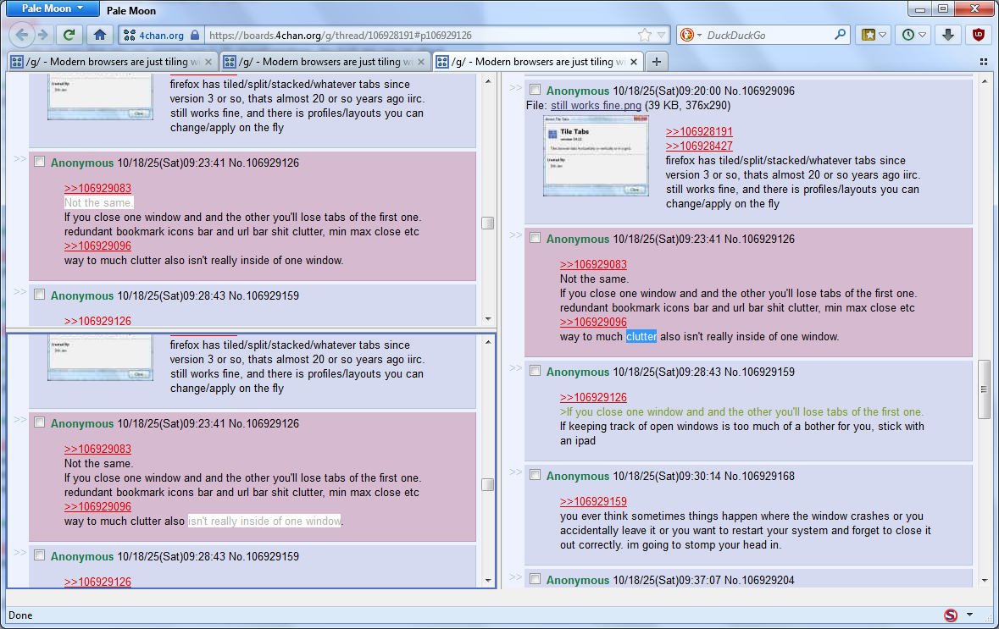The height and width of the screenshot is (629, 999).
Task: Check post 106929159 in right pane
Action: (x=536, y=371)
